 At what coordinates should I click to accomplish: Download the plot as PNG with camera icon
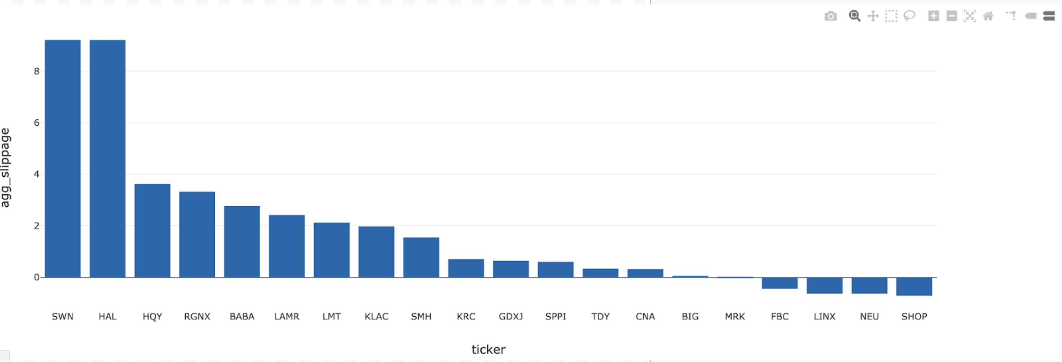(x=830, y=16)
